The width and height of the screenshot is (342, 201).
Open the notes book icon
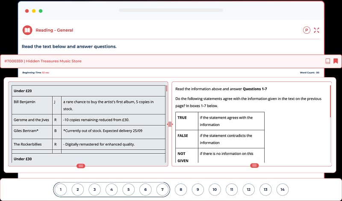click(327, 61)
